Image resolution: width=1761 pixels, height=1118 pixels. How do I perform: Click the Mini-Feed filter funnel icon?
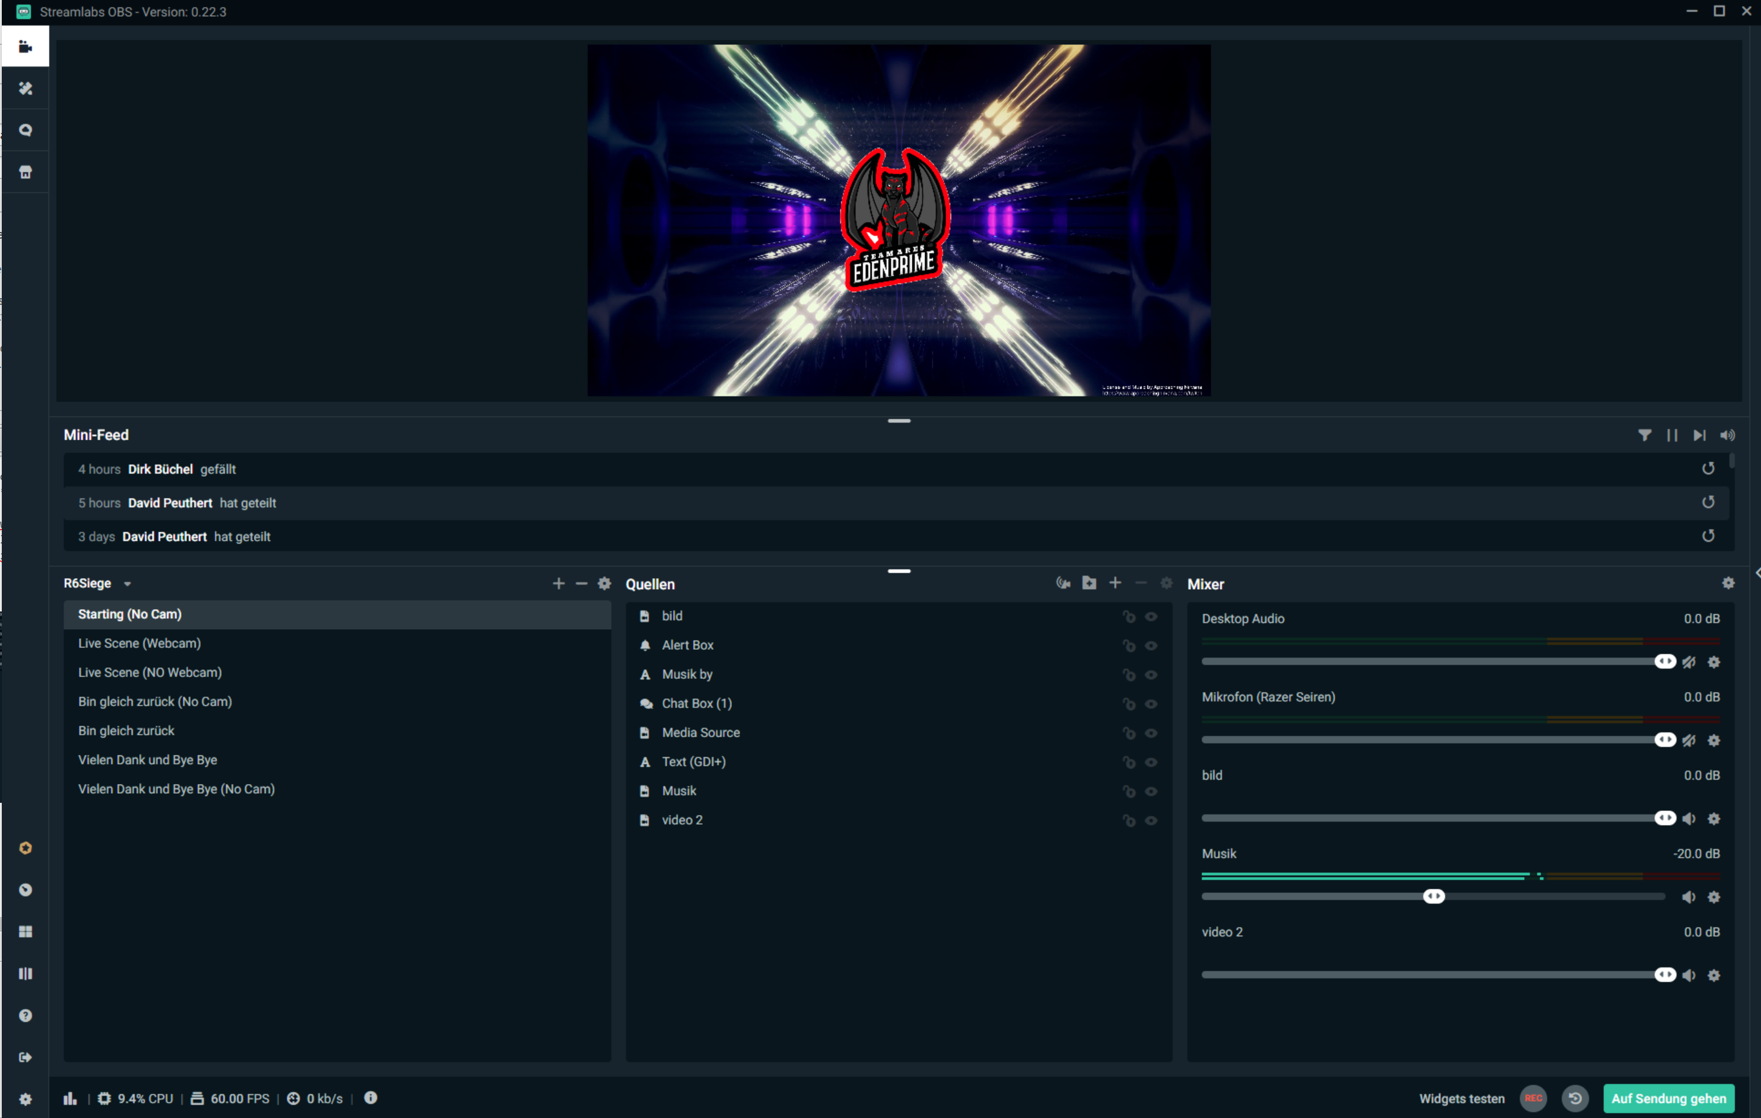(1644, 435)
